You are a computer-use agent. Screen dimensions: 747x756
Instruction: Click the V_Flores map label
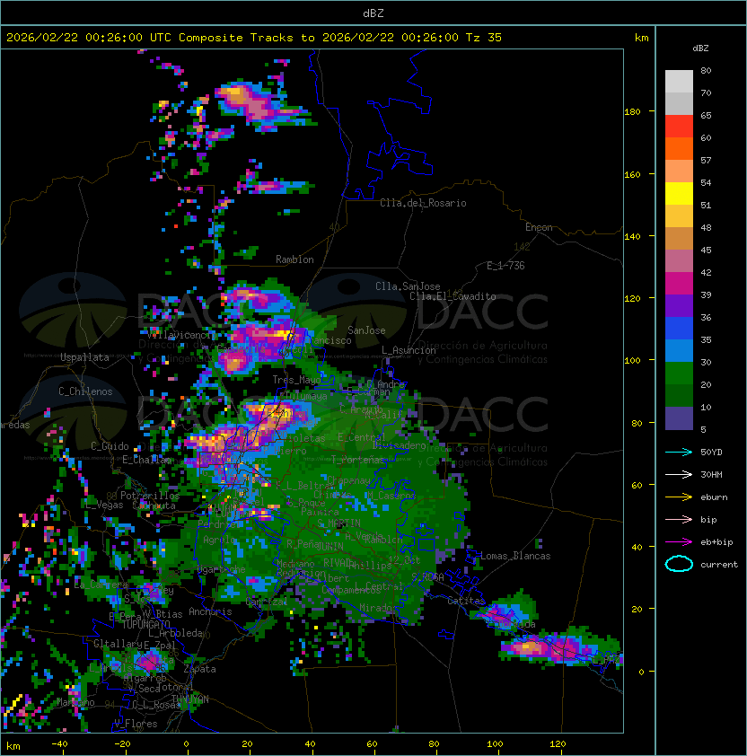point(136,724)
